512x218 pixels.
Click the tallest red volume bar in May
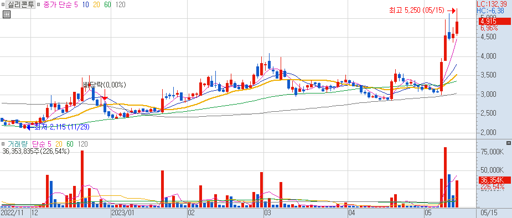point(445,177)
